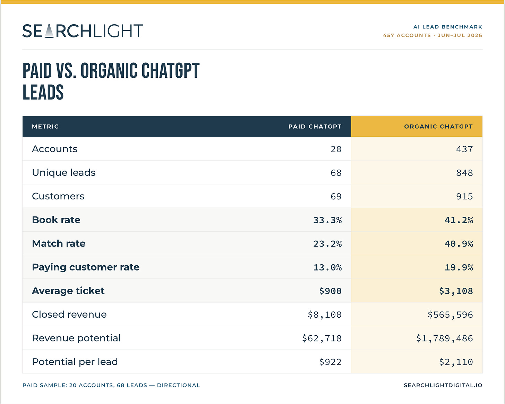Select the Metric column header

pos(45,127)
